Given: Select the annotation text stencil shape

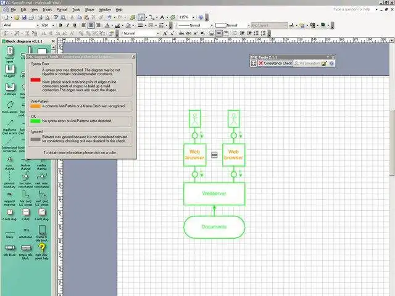Looking at the screenshot, I should (26, 233).
